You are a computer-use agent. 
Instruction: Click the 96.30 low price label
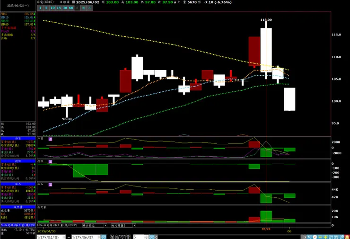click(67, 119)
